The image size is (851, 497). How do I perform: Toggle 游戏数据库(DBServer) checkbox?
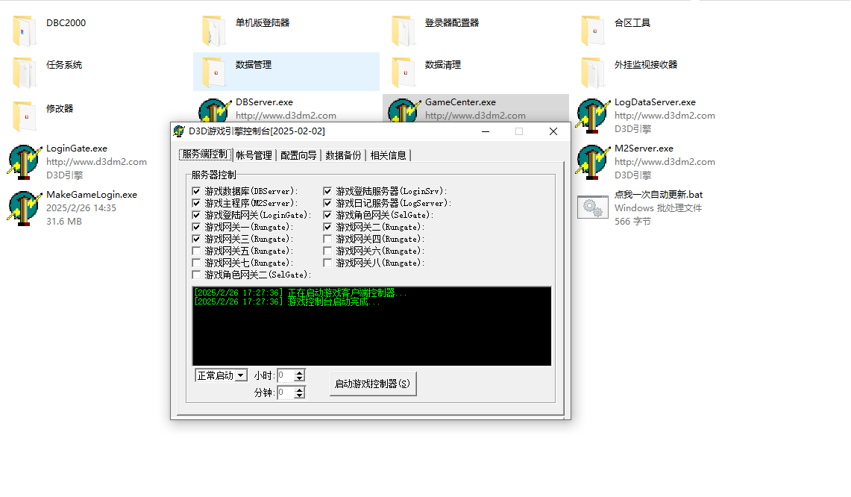(x=196, y=191)
